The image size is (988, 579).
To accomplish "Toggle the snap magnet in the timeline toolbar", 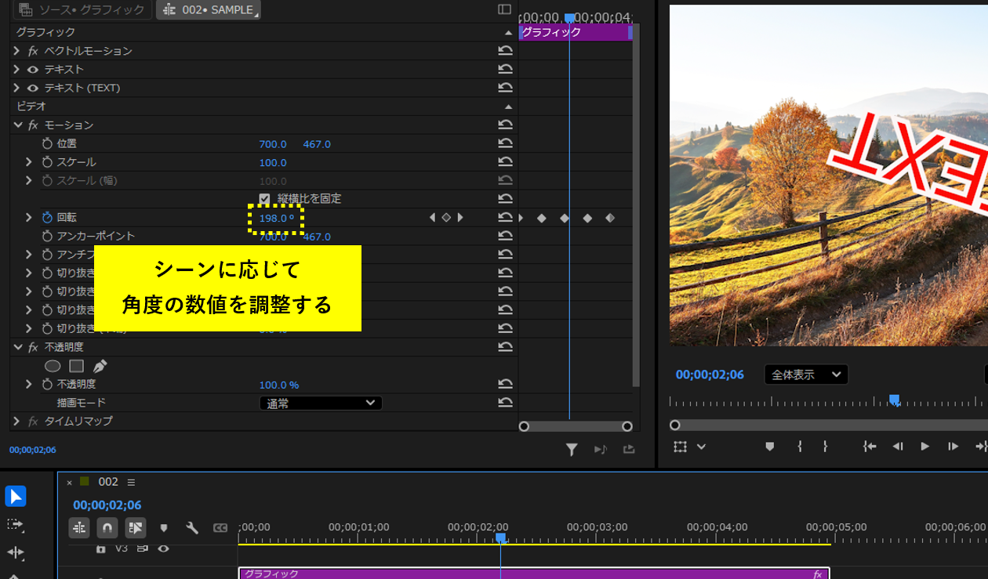I will click(107, 527).
